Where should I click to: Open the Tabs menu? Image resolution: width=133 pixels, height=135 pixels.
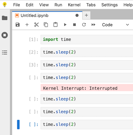coord(91,5)
